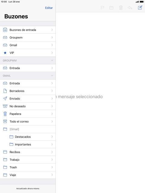Open the Papelera folder
Image resolution: width=145 pixels, height=193 pixels.
[x=28, y=114]
